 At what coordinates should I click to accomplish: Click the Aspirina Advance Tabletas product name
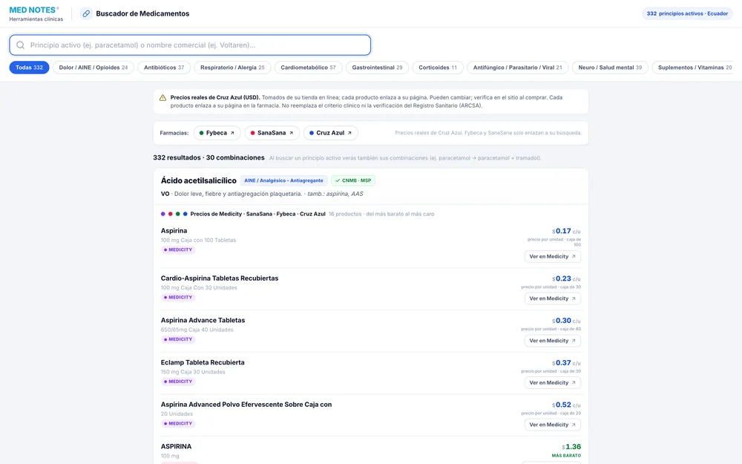[x=203, y=321]
